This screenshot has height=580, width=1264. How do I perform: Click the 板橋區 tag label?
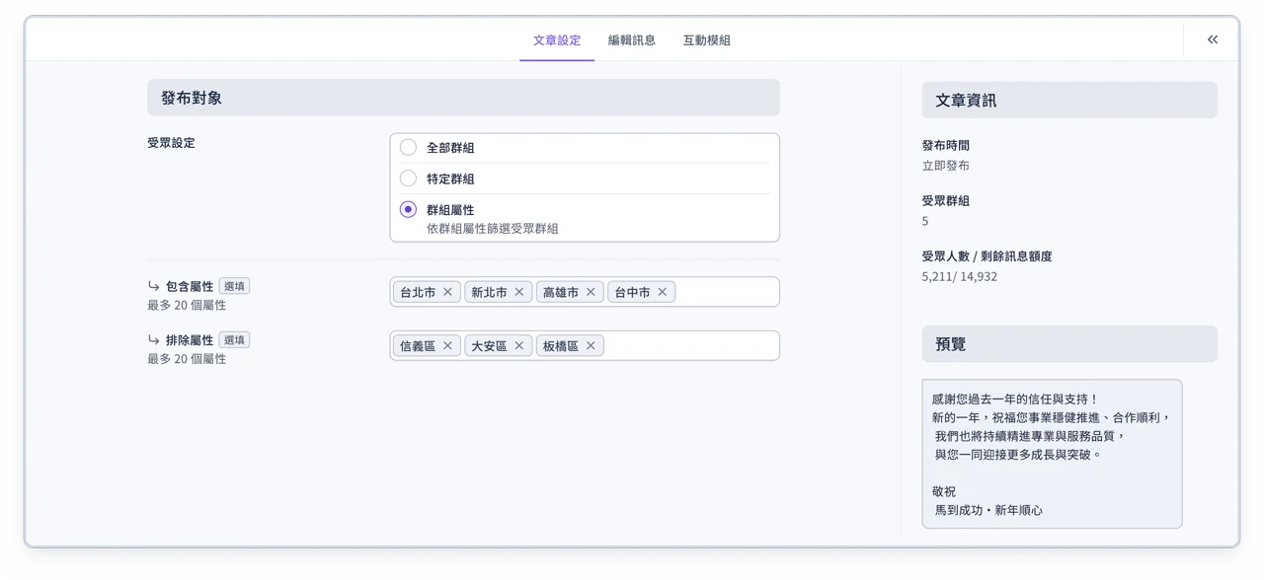561,345
